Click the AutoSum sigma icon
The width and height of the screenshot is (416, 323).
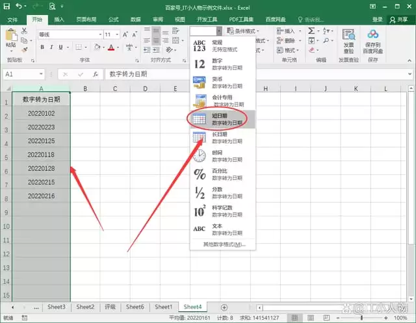pos(311,31)
